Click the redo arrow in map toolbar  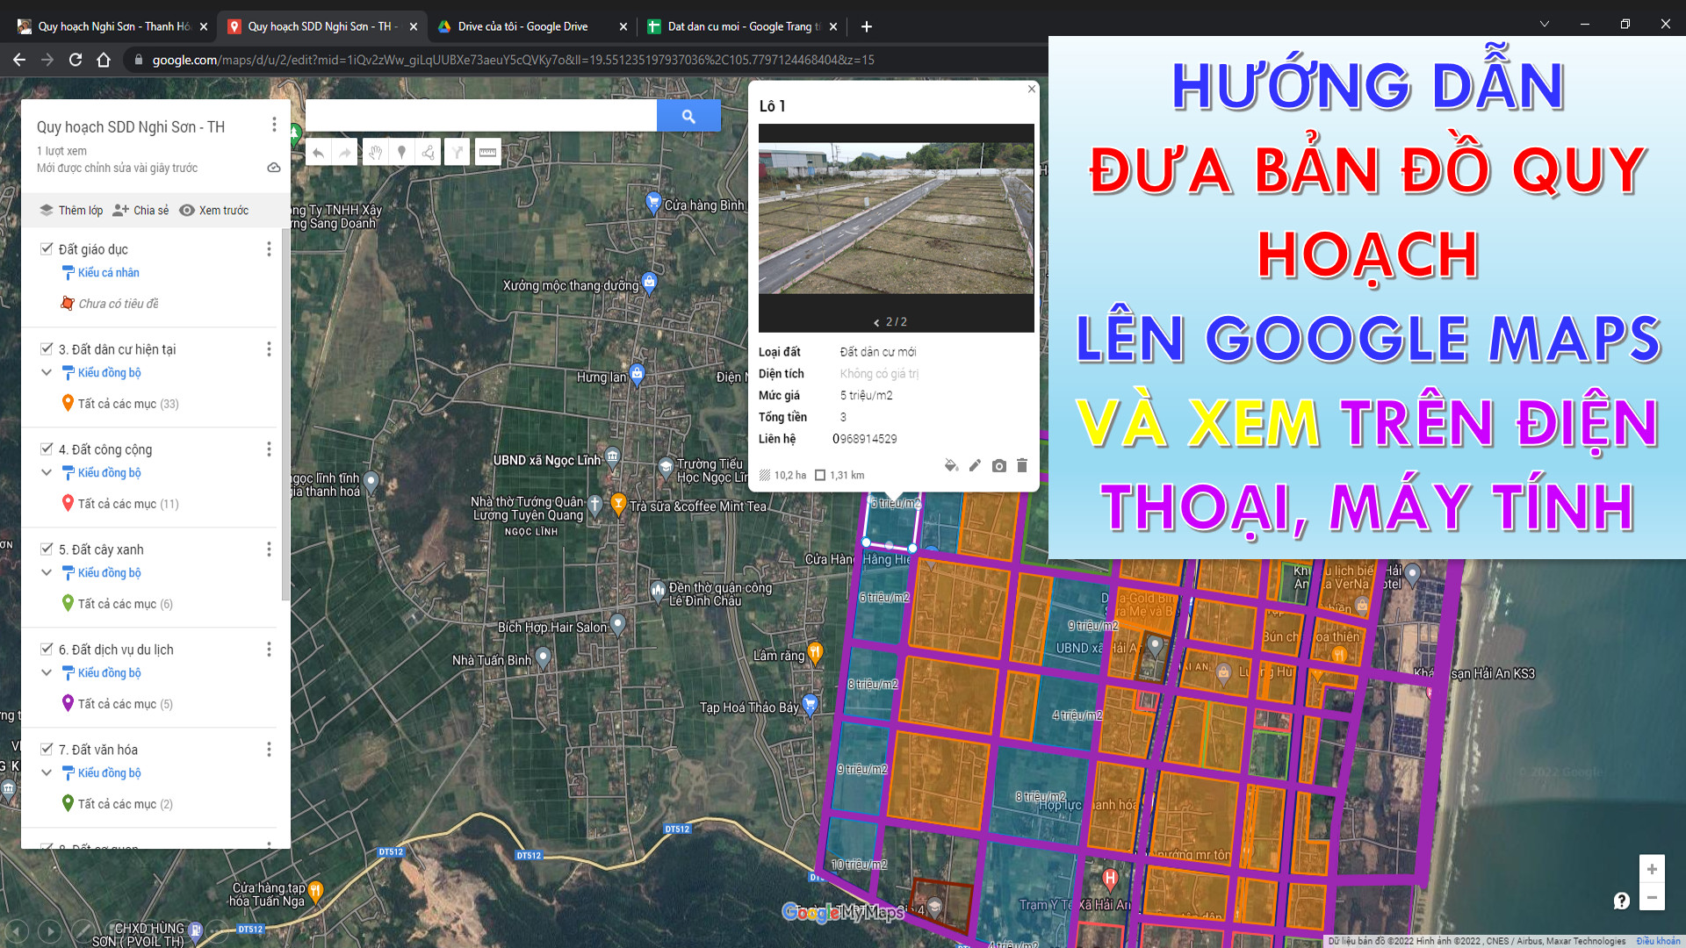click(x=345, y=153)
